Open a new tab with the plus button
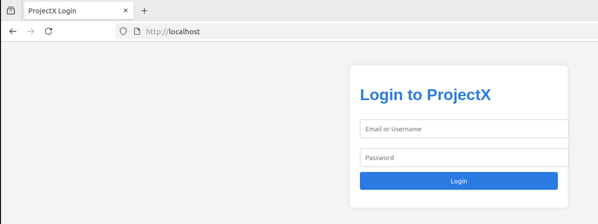The height and width of the screenshot is (224, 598). point(145,10)
